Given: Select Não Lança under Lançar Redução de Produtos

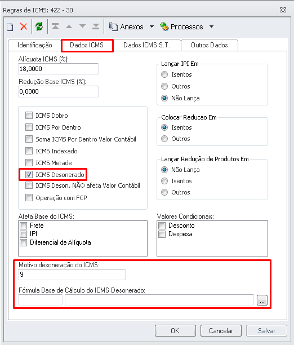Looking at the screenshot, I should [164, 170].
